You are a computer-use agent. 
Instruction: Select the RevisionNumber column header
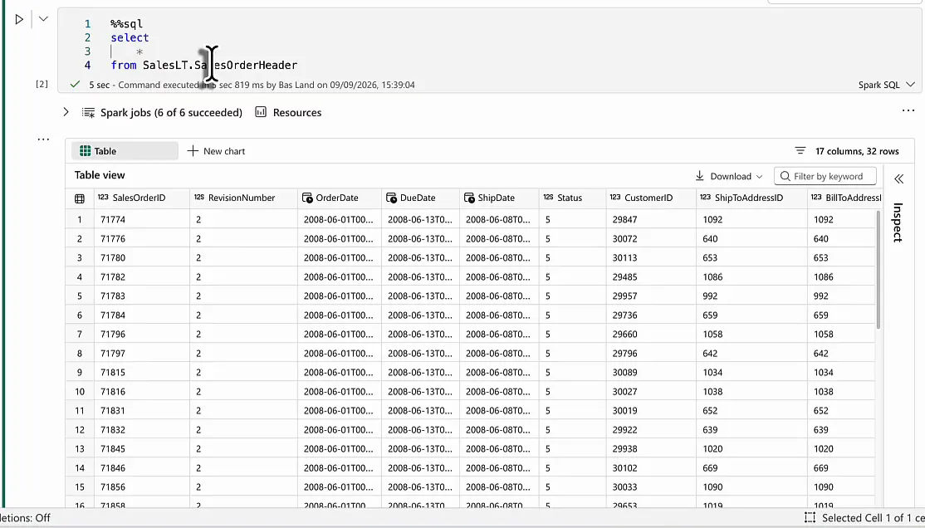[x=242, y=198]
